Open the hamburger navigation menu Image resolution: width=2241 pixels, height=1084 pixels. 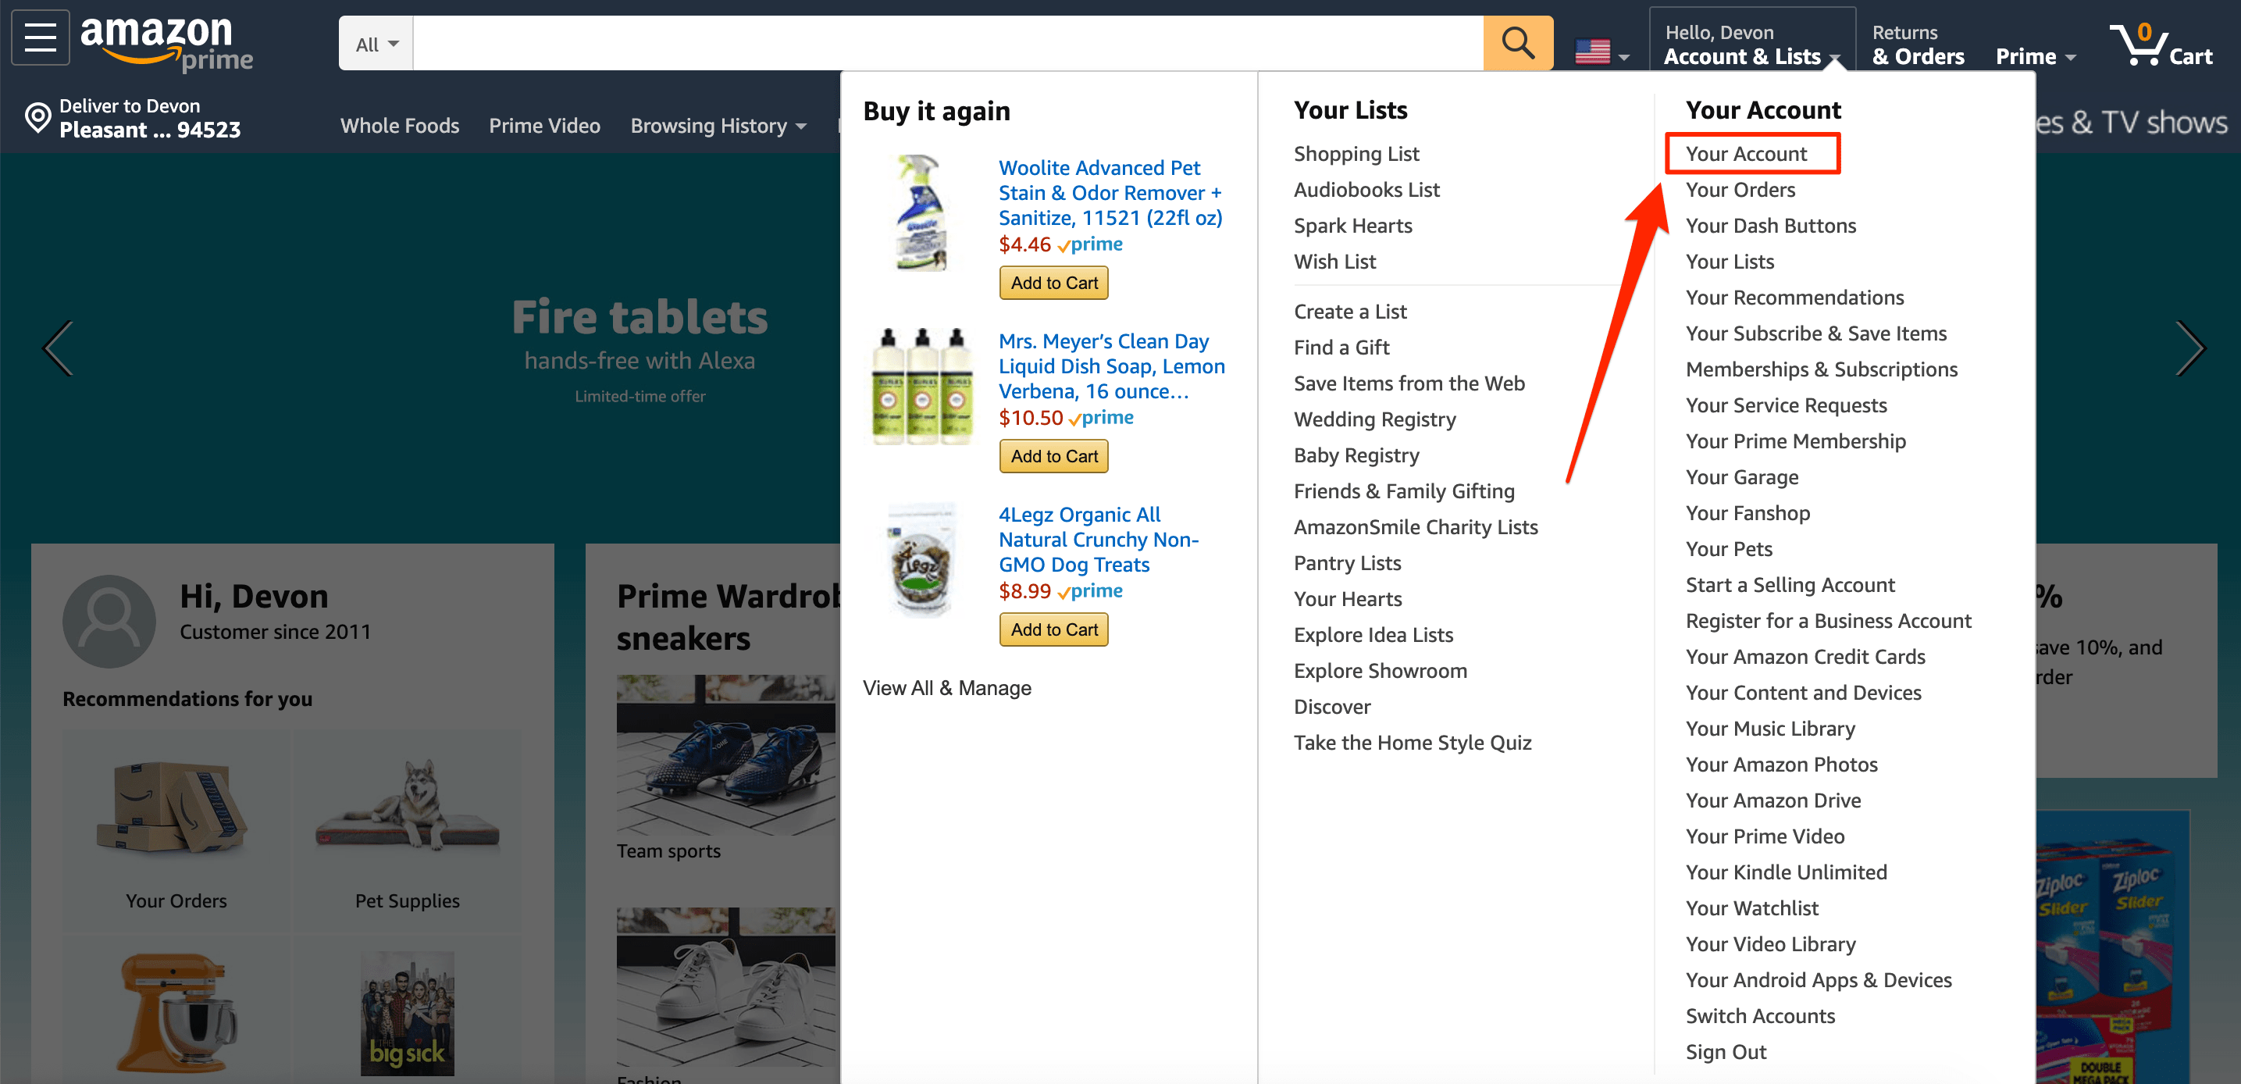point(40,38)
